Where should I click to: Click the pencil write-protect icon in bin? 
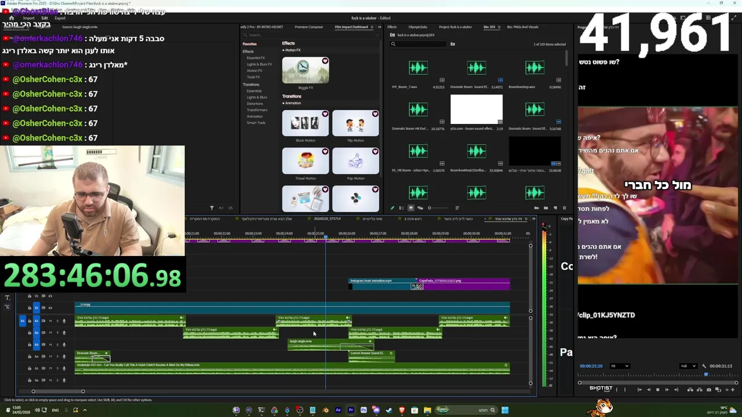point(392,207)
